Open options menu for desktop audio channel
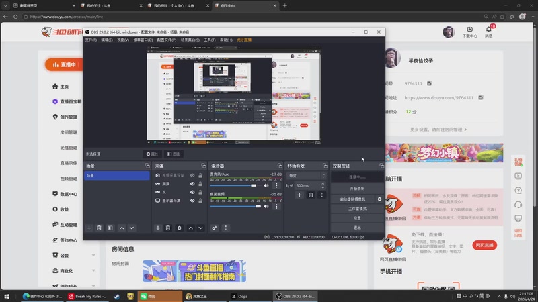This screenshot has width=538, height=302. [x=276, y=207]
